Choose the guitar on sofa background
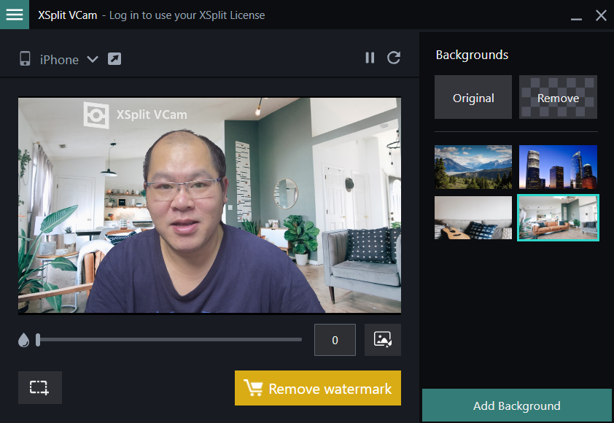 [x=473, y=218]
